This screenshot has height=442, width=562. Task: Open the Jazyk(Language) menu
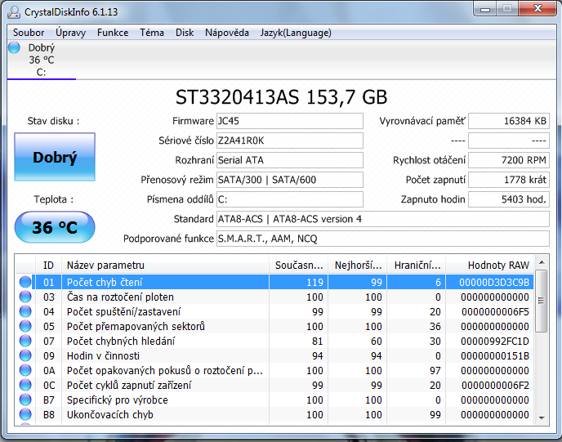pyautogui.click(x=296, y=33)
